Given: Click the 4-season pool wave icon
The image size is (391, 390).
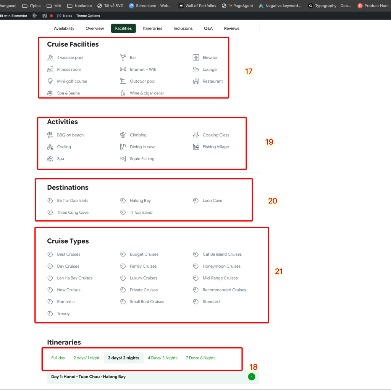Looking at the screenshot, I should (50, 58).
